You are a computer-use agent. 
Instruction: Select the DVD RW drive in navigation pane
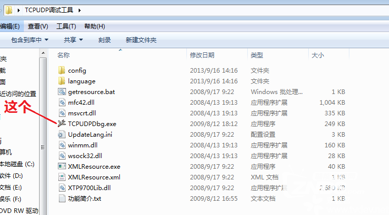[19, 211]
